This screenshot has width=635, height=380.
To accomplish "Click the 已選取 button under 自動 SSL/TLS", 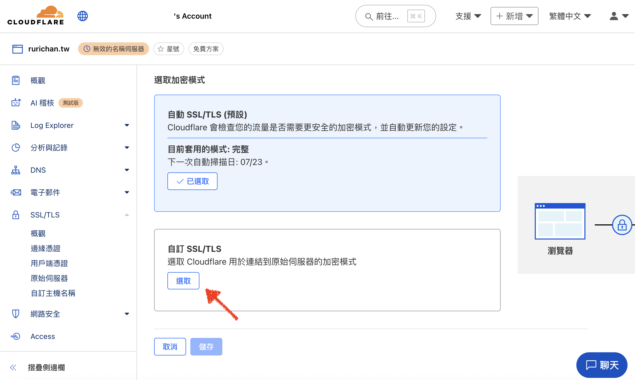I will coord(192,181).
